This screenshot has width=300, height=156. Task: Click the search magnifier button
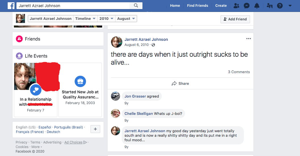pos(136,6)
